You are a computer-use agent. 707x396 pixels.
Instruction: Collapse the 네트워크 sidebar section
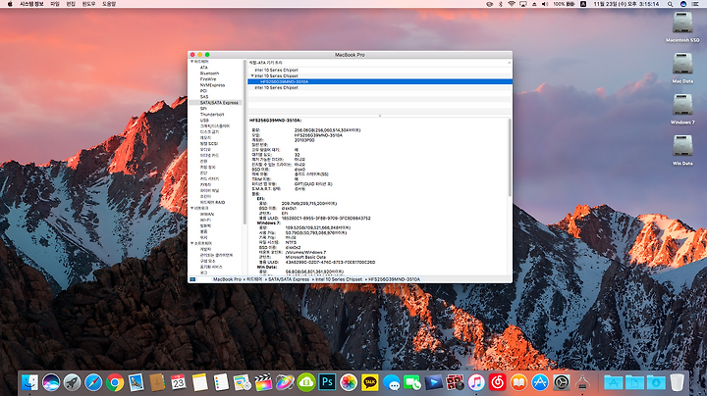pyautogui.click(x=191, y=209)
